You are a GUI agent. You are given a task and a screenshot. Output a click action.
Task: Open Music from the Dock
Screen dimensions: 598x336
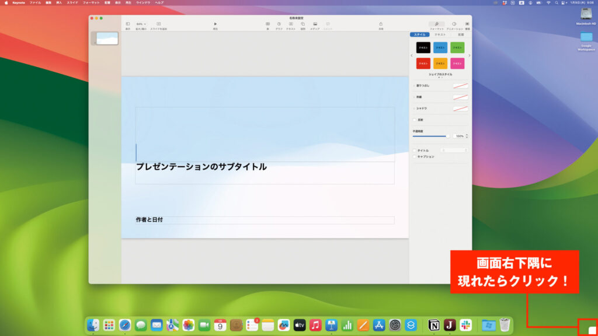[x=315, y=325]
